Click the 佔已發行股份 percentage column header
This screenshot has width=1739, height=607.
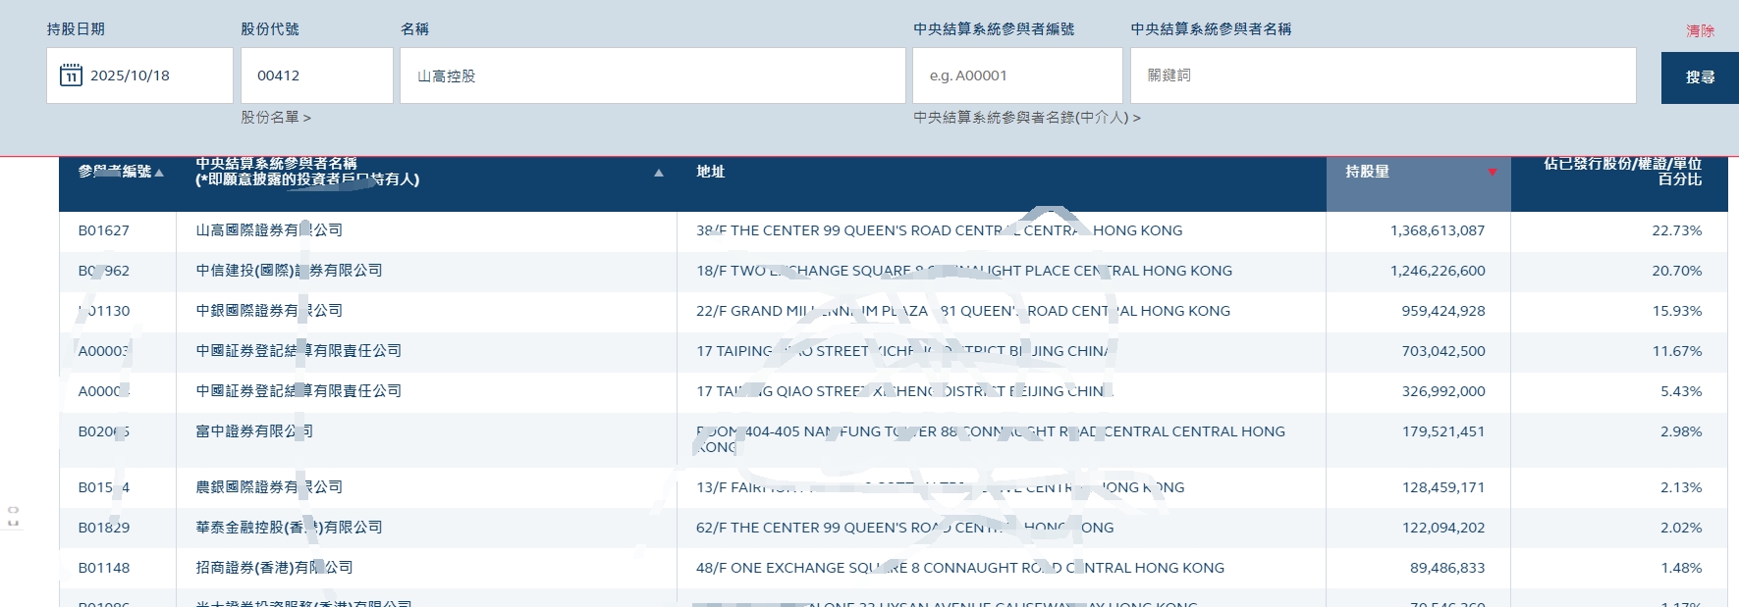coord(1622,172)
